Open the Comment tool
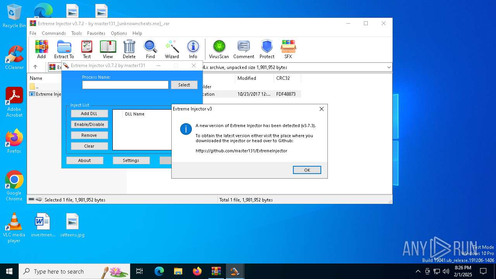This screenshot has width=496, height=279. pos(244,49)
